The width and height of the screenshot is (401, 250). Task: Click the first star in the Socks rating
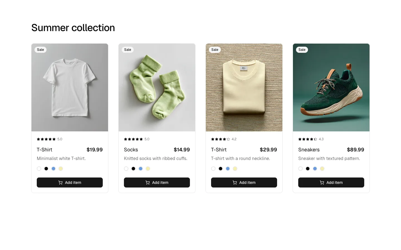[x=125, y=139]
